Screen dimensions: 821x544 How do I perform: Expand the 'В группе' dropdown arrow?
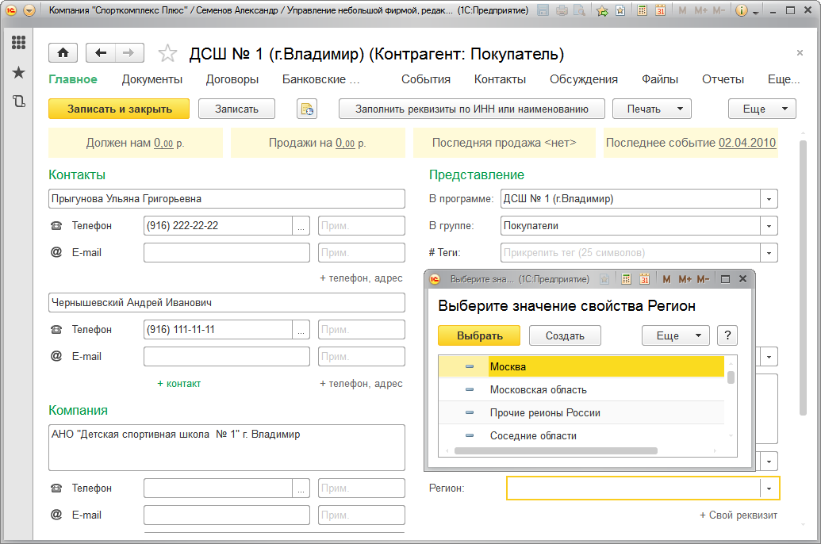click(x=769, y=226)
